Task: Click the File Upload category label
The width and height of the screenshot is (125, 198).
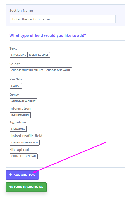Action: (19, 150)
